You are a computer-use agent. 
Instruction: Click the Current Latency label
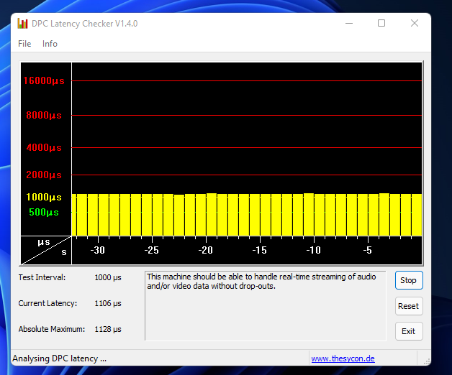coord(48,303)
